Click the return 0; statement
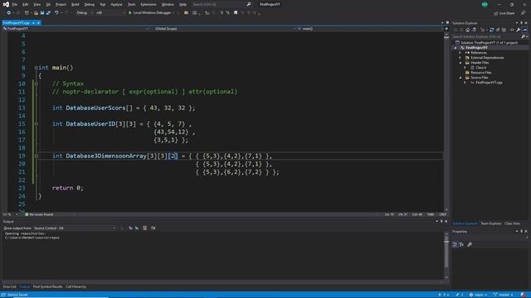This screenshot has height=298, width=531. click(68, 188)
